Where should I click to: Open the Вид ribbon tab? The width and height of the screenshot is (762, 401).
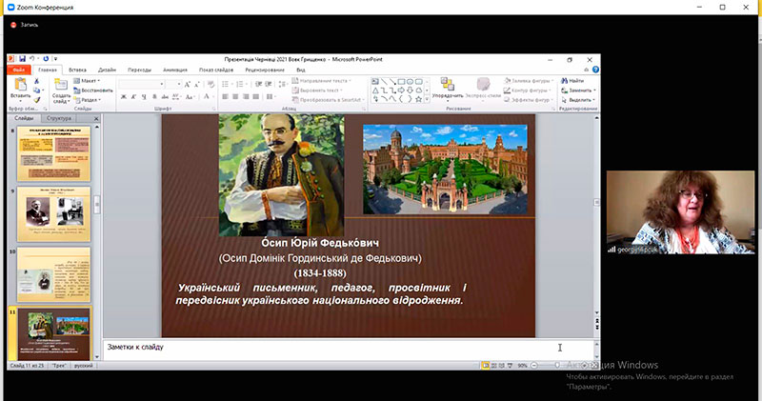click(x=301, y=70)
